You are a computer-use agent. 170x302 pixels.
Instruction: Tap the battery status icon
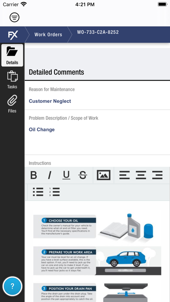pyautogui.click(x=163, y=4)
